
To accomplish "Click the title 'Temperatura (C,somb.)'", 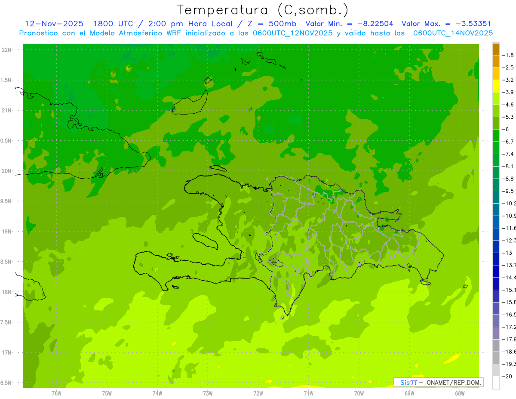I will [x=263, y=10].
